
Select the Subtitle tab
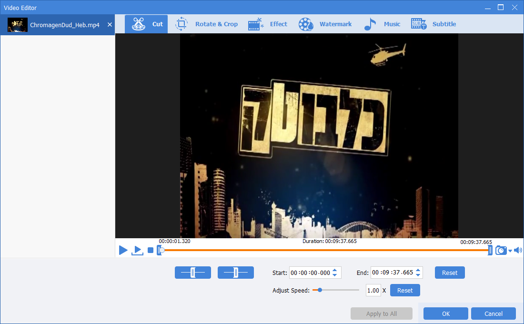pos(433,24)
